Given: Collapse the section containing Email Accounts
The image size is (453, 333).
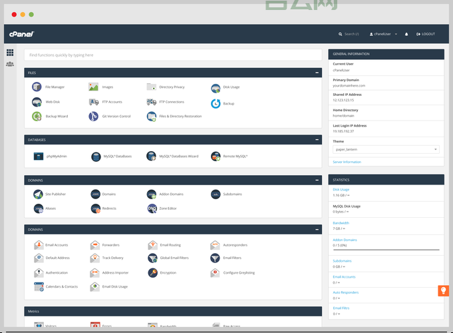Looking at the screenshot, I should [317, 229].
